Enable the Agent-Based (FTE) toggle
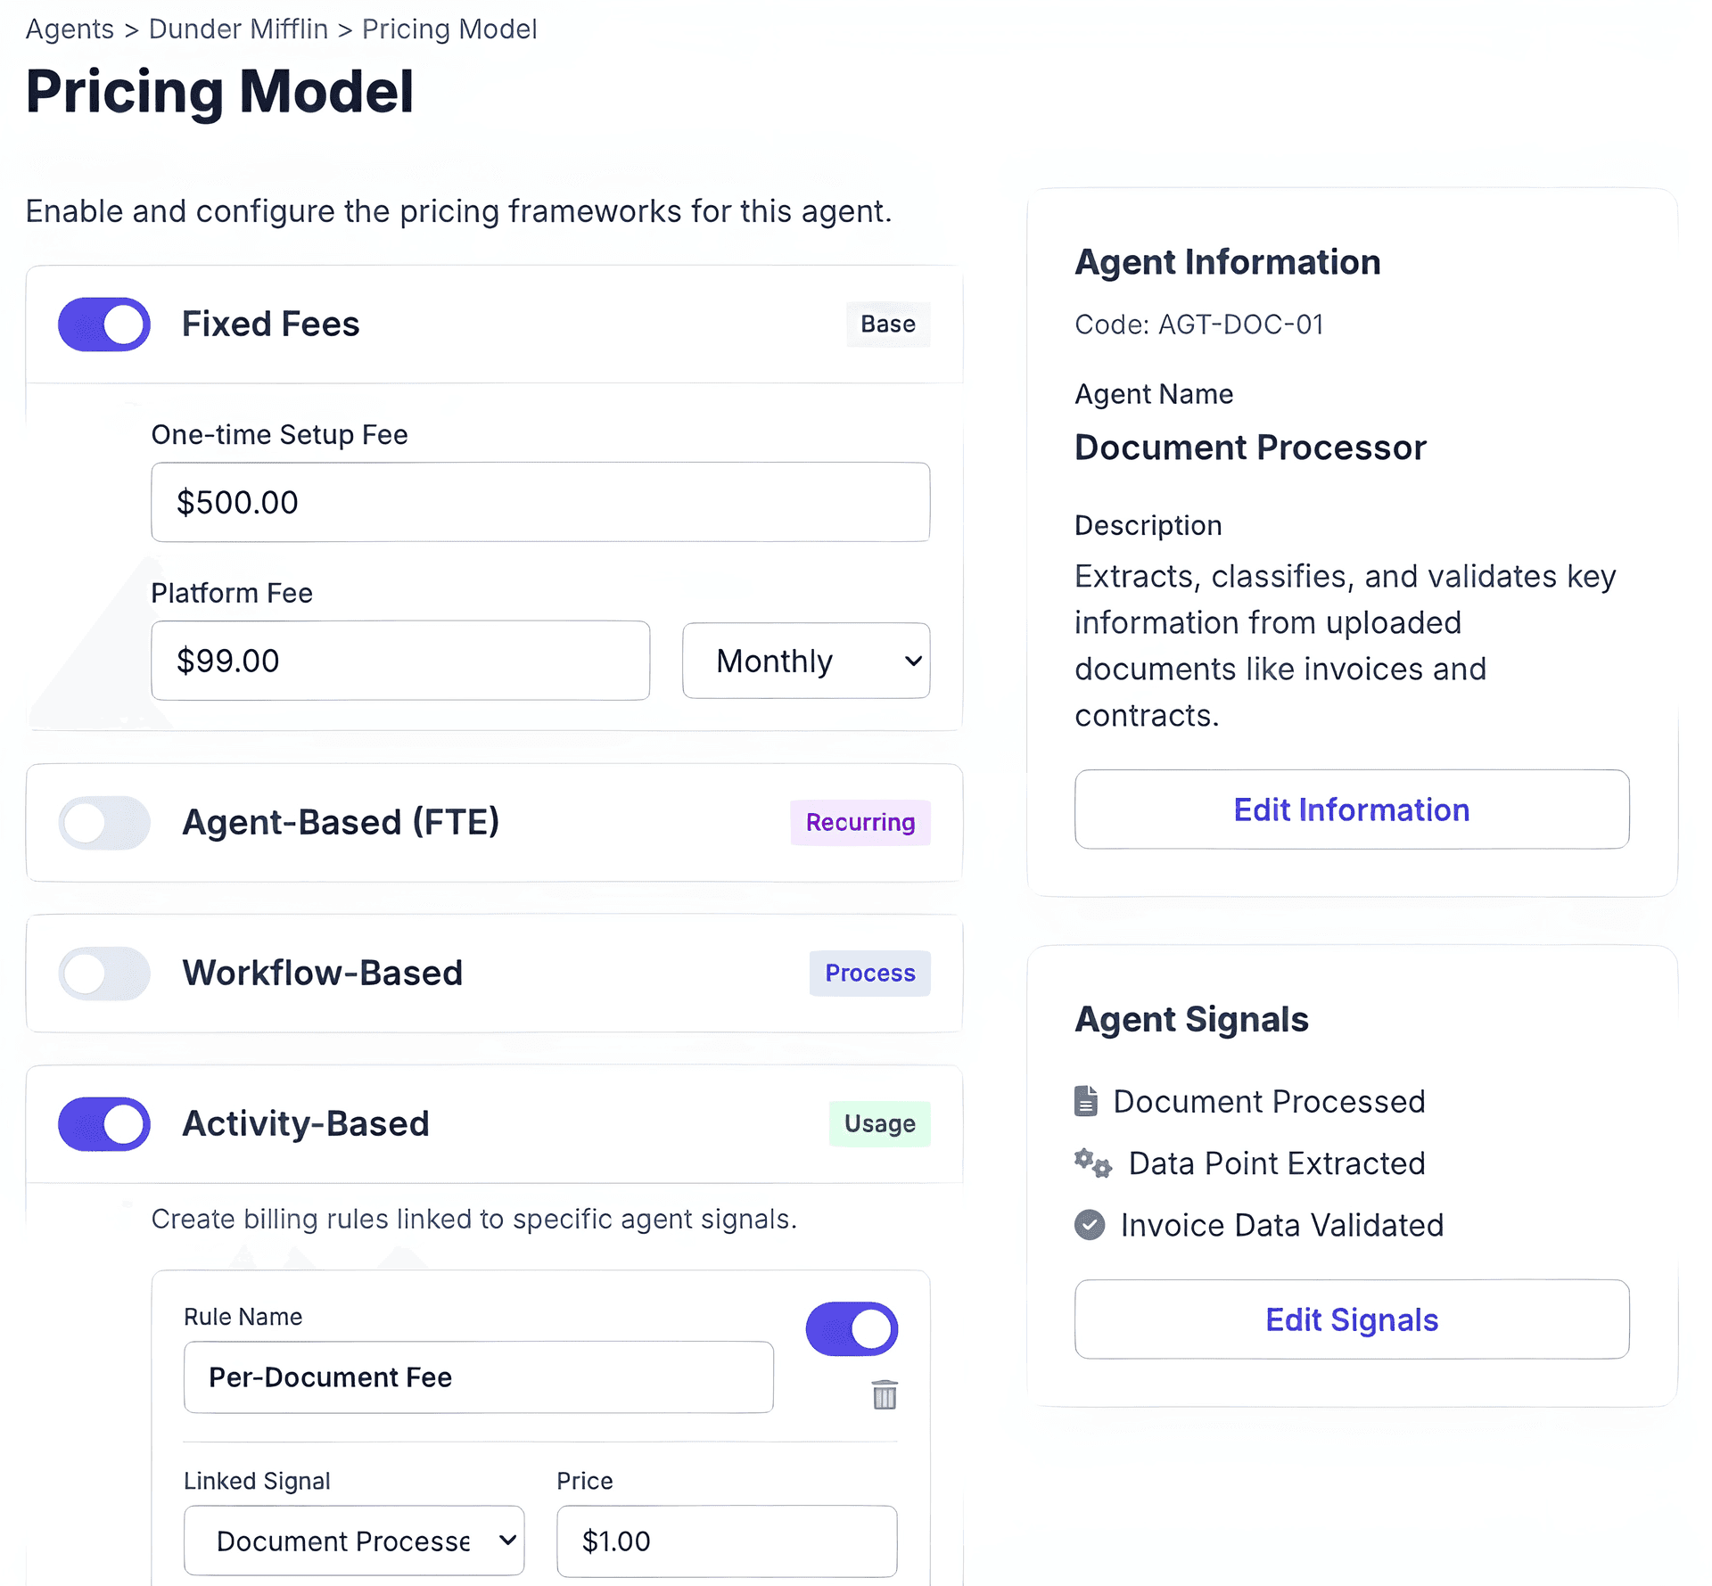The image size is (1712, 1586). [104, 822]
